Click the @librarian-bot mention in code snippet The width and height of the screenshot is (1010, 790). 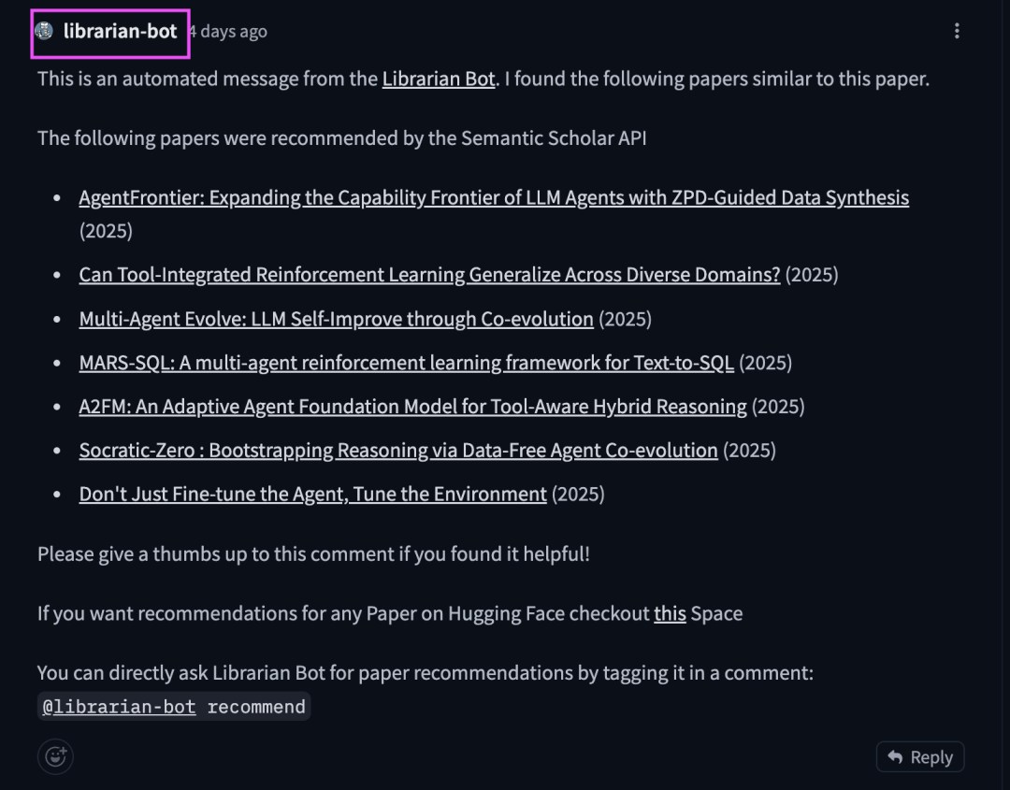[x=119, y=707]
